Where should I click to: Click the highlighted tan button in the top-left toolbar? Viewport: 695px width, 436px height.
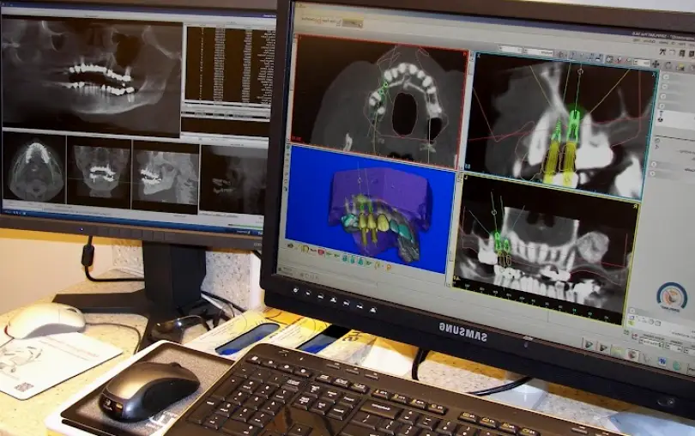coord(353,23)
